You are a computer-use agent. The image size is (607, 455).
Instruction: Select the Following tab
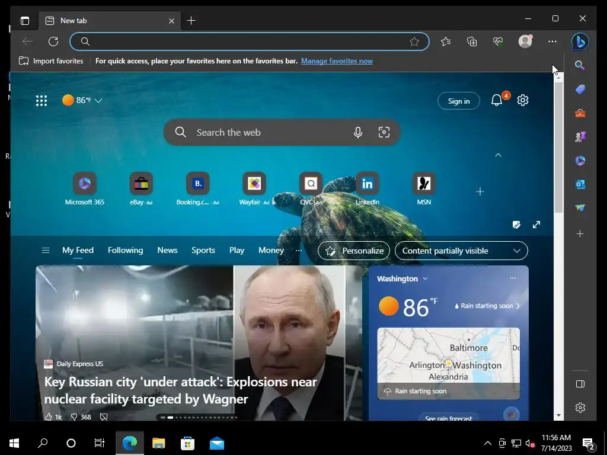coord(126,251)
